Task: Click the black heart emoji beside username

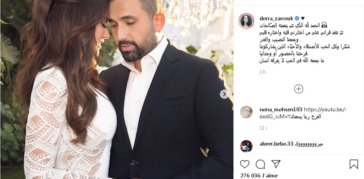Action: [x=302, y=18]
